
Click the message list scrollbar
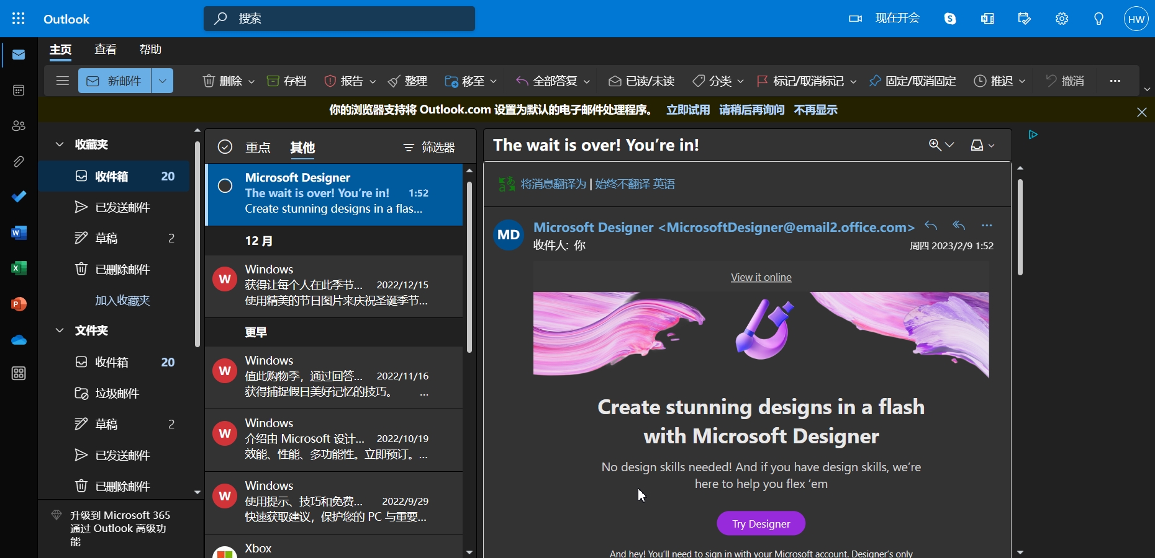pos(469,267)
